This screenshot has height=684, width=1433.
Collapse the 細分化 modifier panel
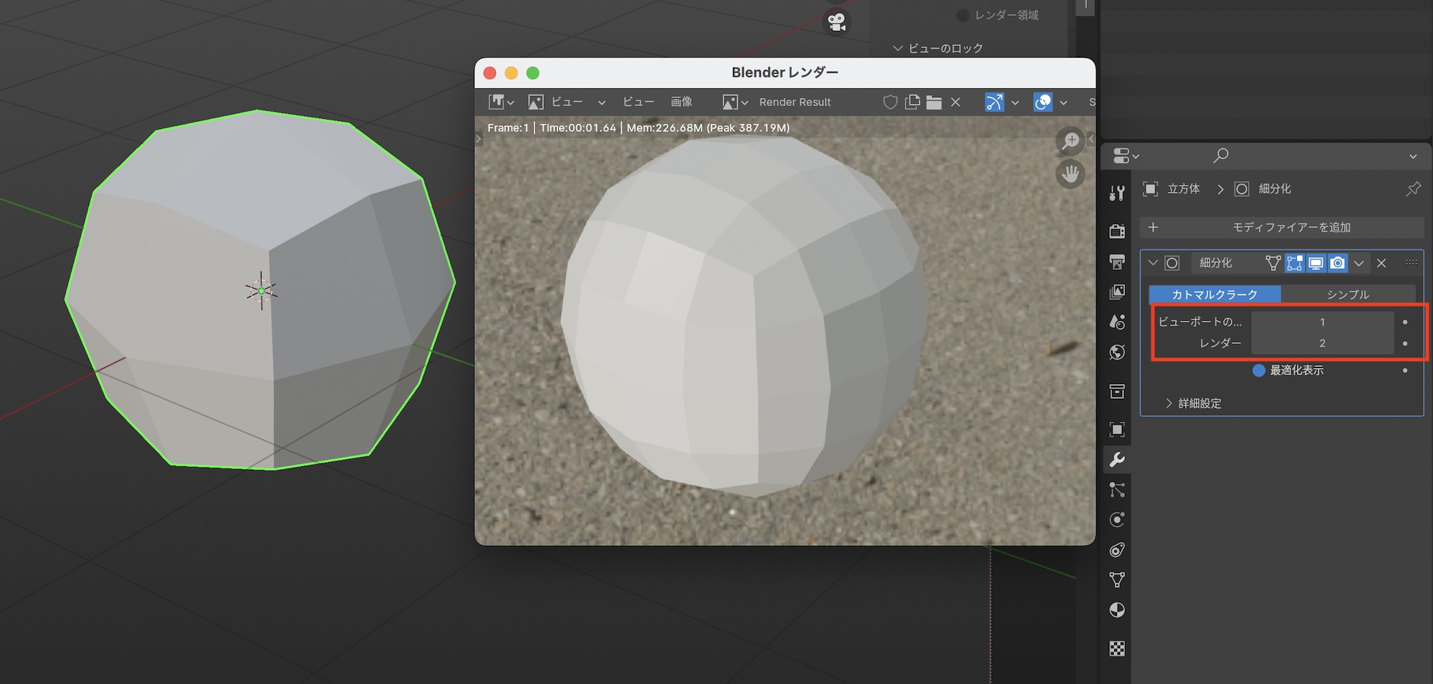[x=1152, y=263]
